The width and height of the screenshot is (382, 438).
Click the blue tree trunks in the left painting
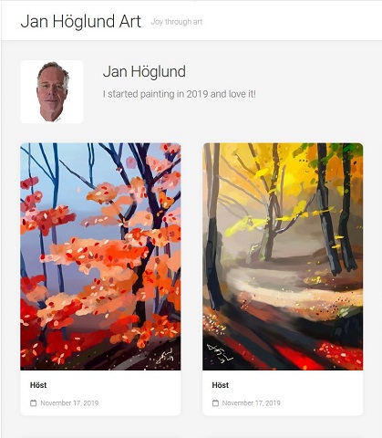[x=55, y=171]
